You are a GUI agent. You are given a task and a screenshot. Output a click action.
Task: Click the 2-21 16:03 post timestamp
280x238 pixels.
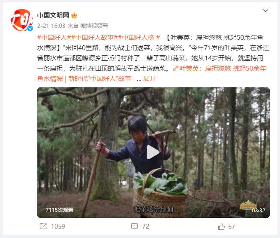pos(51,26)
